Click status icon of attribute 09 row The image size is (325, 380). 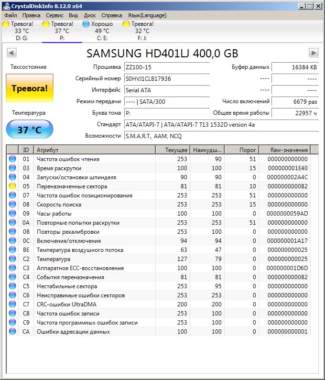(x=12, y=213)
